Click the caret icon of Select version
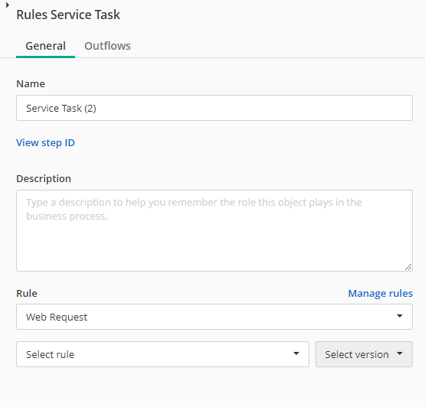Viewport: 425px width, 407px height. pos(400,353)
